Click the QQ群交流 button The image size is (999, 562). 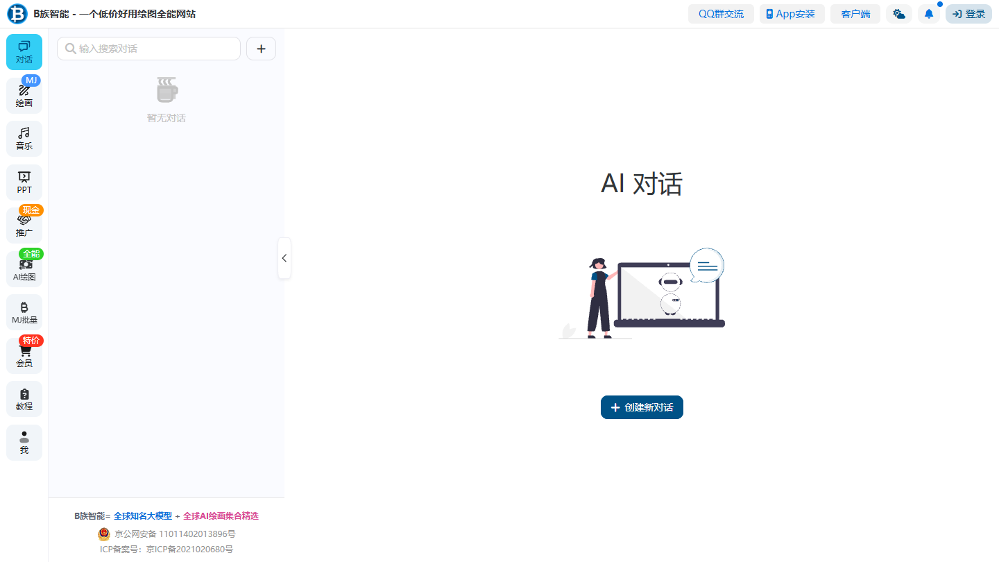point(721,14)
